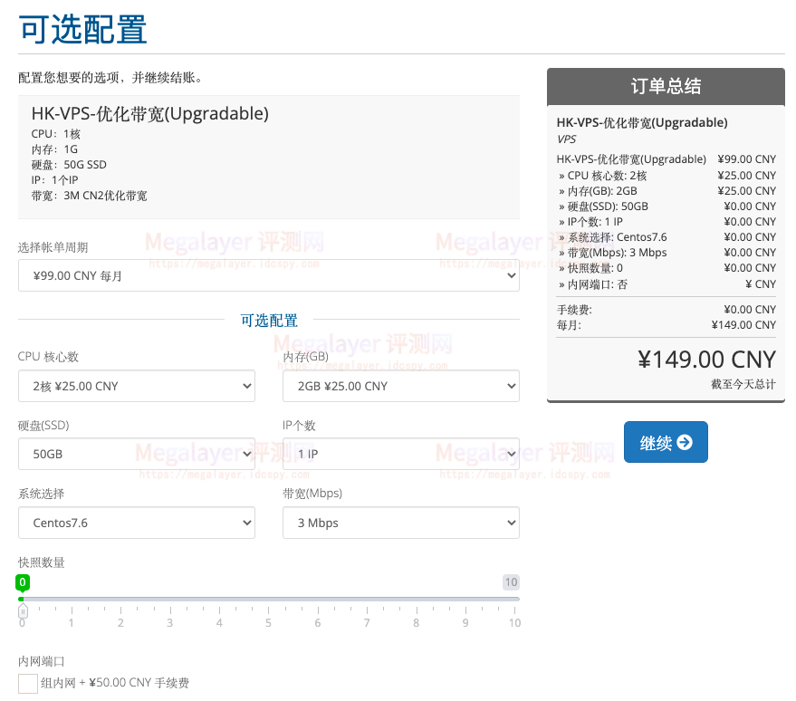Click the 带宽: 3M CN2优化带宽 spec line
Image resolution: width=796 pixels, height=701 pixels.
coord(90,196)
